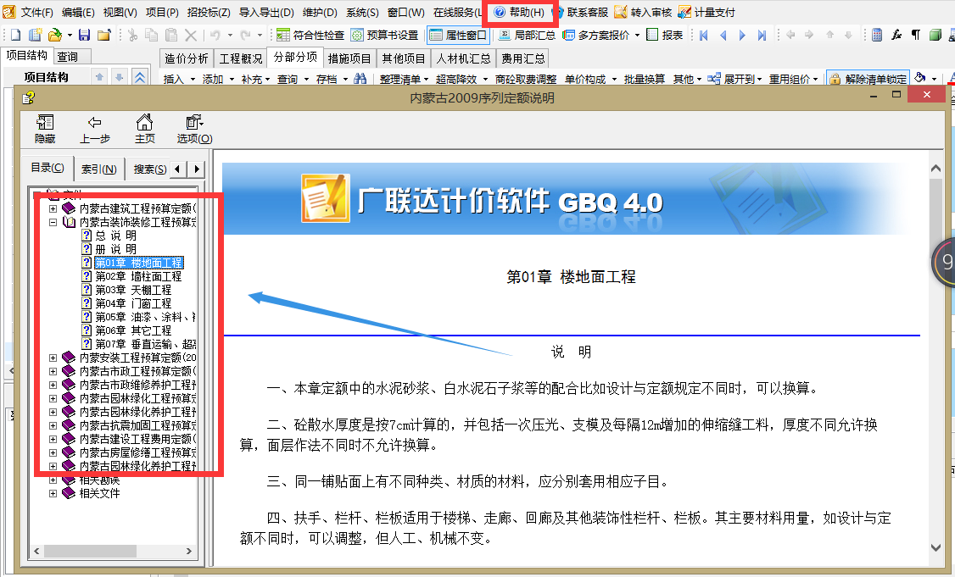Click the Paste clipboard icon
955x577 pixels.
click(171, 36)
